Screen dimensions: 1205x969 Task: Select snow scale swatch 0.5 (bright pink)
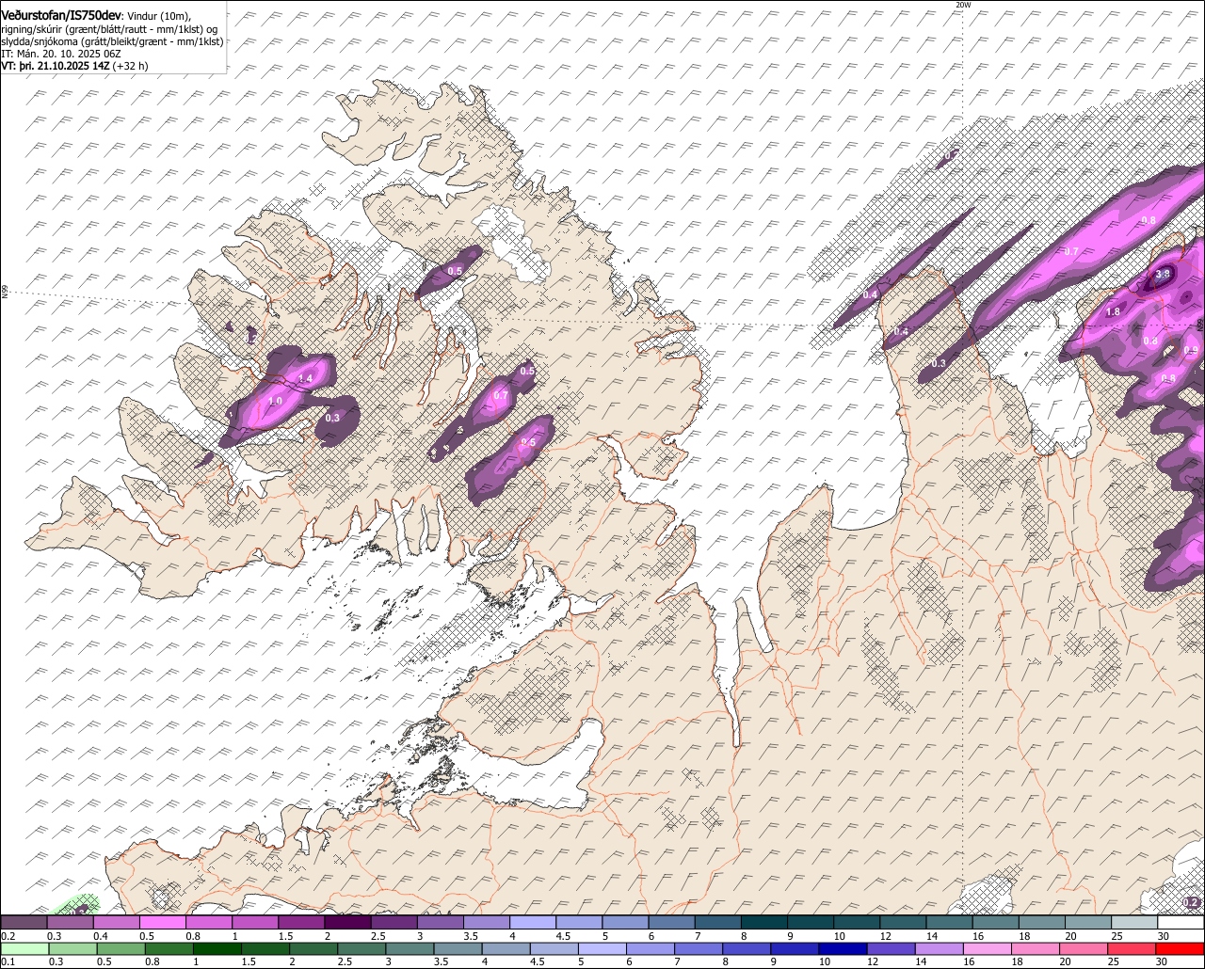(x=162, y=922)
